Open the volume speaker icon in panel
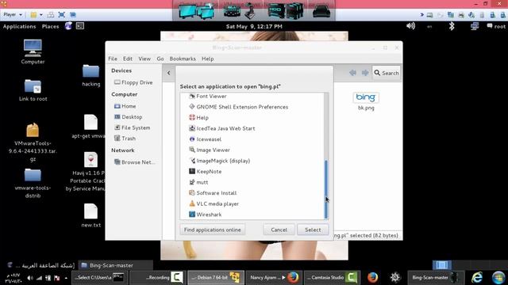This screenshot has width=508, height=285. [x=411, y=26]
